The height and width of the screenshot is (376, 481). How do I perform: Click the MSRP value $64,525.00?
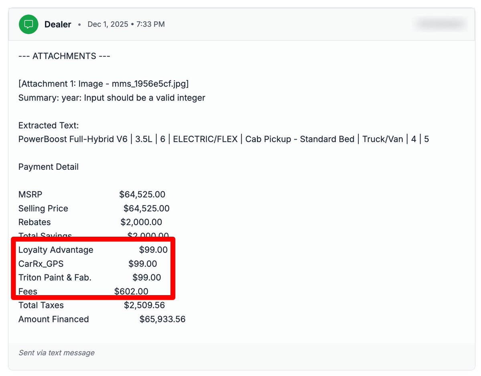142,195
